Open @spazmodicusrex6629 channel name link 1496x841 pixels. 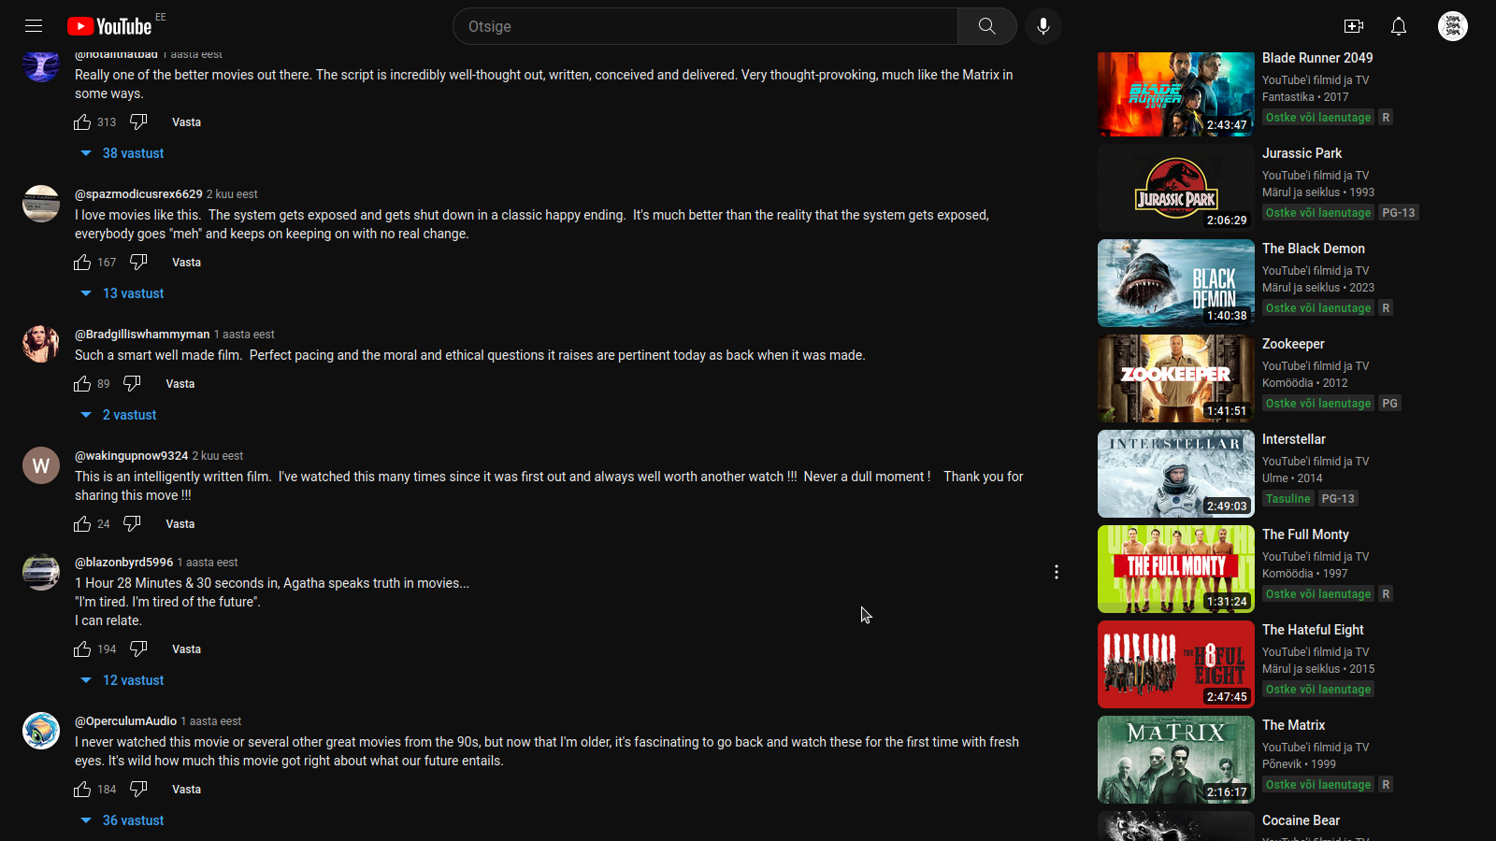pos(138,194)
